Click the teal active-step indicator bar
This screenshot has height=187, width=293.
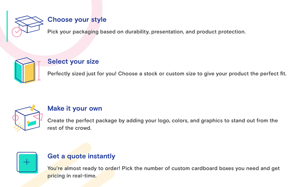(x=7, y=26)
